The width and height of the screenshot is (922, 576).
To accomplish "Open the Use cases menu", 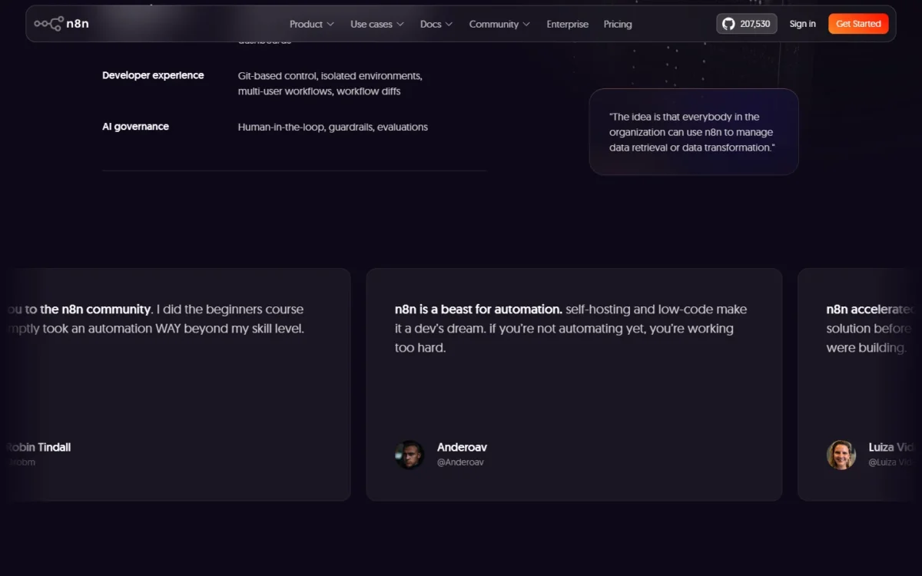I will pyautogui.click(x=377, y=24).
